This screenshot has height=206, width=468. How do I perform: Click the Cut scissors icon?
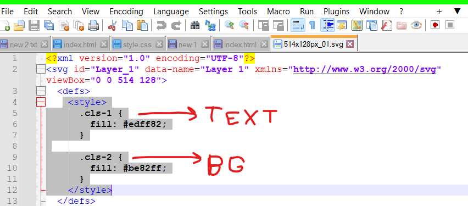112,25
